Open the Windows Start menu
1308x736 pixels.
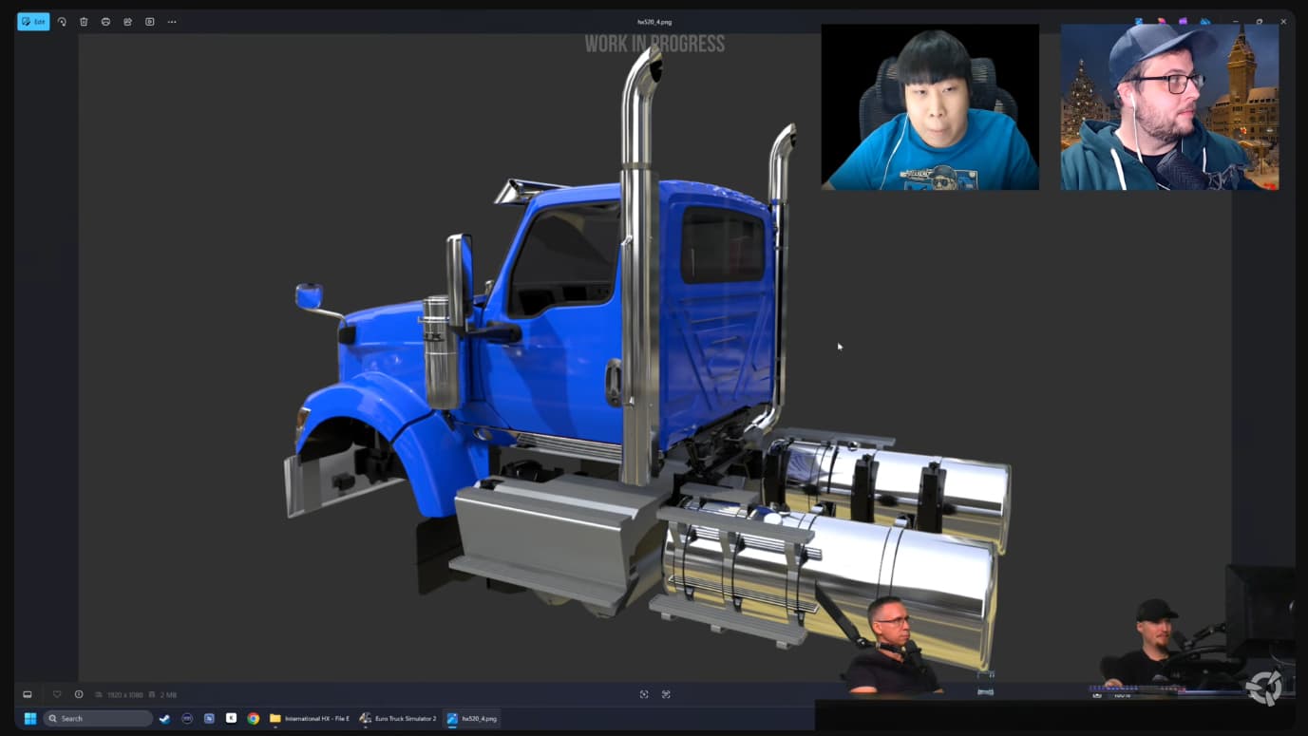click(x=30, y=719)
